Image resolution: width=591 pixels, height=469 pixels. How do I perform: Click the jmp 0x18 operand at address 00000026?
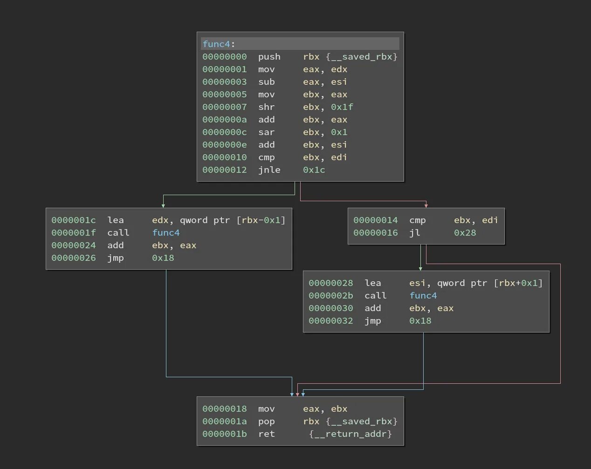pyautogui.click(x=163, y=258)
